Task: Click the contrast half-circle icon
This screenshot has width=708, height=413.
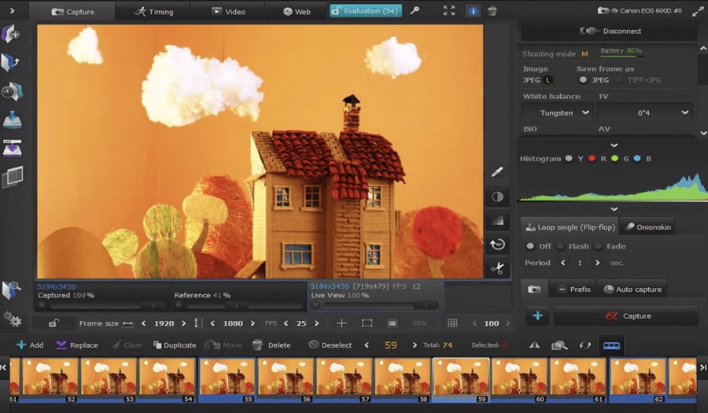Action: click(x=497, y=197)
